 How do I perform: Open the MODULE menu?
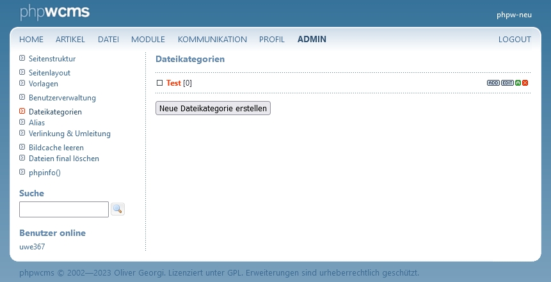148,40
